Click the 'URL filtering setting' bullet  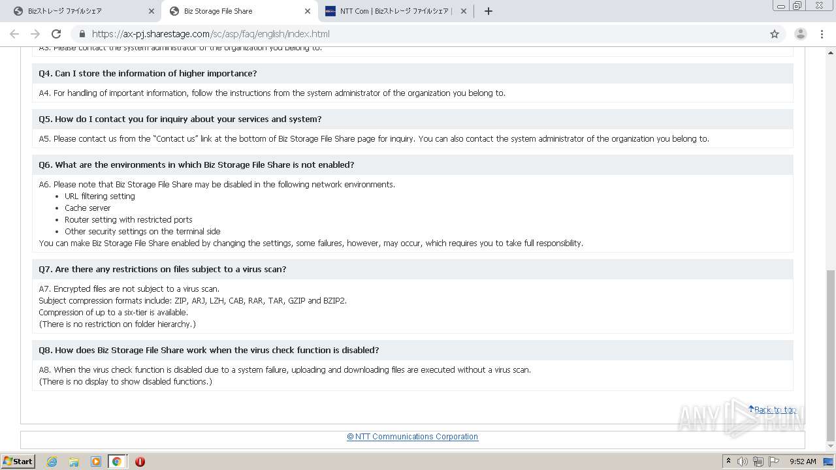(x=100, y=196)
